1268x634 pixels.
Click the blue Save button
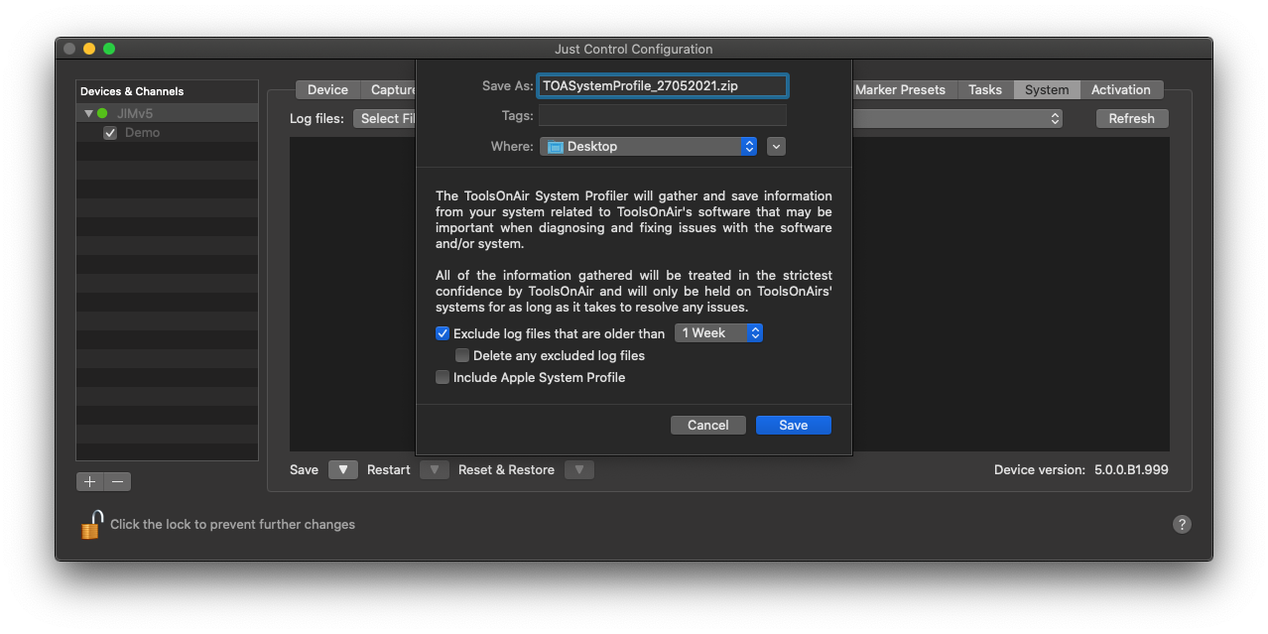pyautogui.click(x=794, y=425)
